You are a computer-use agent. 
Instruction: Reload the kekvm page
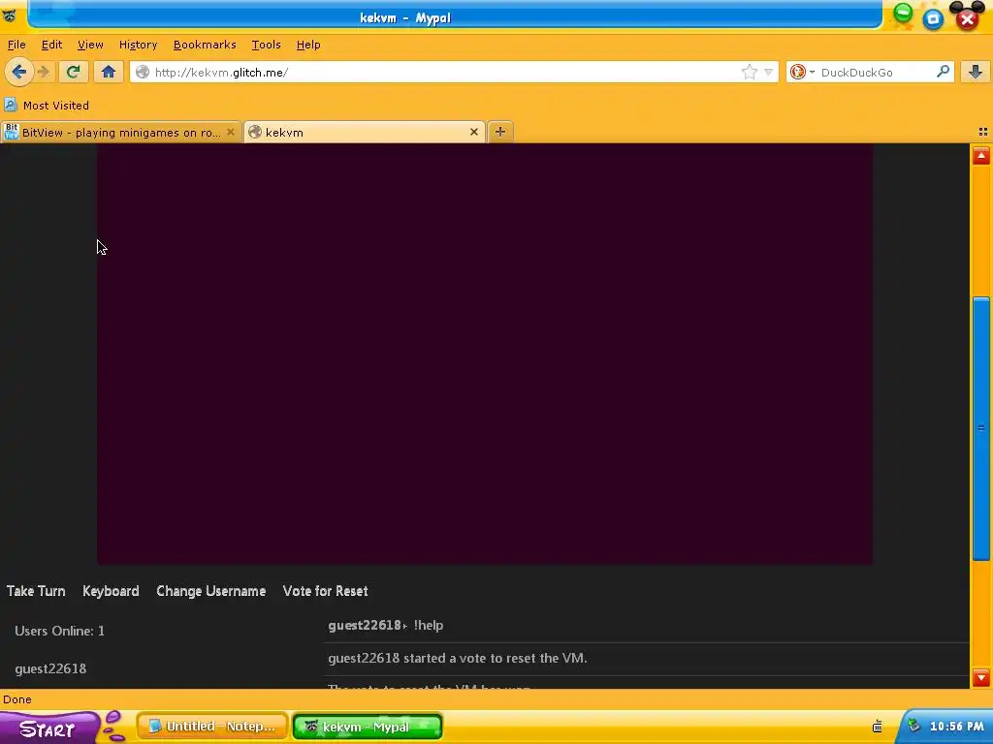click(74, 72)
